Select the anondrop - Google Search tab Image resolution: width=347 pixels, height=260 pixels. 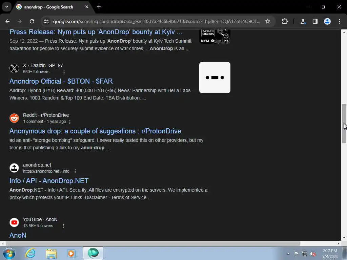coord(52,7)
